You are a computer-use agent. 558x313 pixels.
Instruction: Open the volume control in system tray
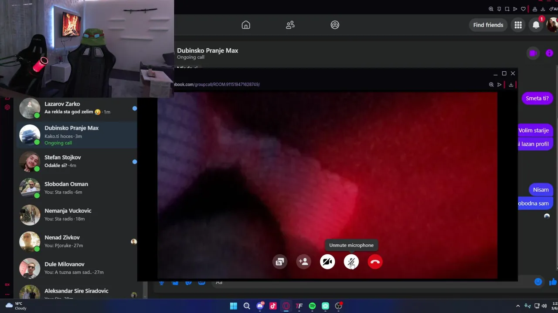[x=544, y=306]
